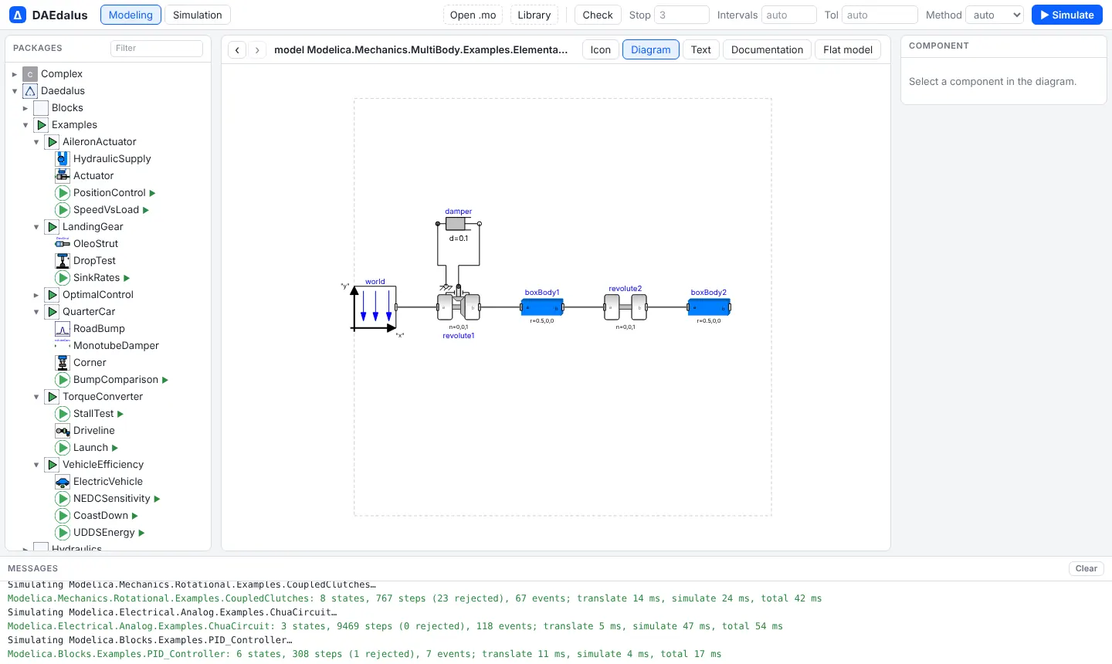Screen dimensions: 1112x664
Task: Select the boxBody1 blue block
Action: [542, 307]
